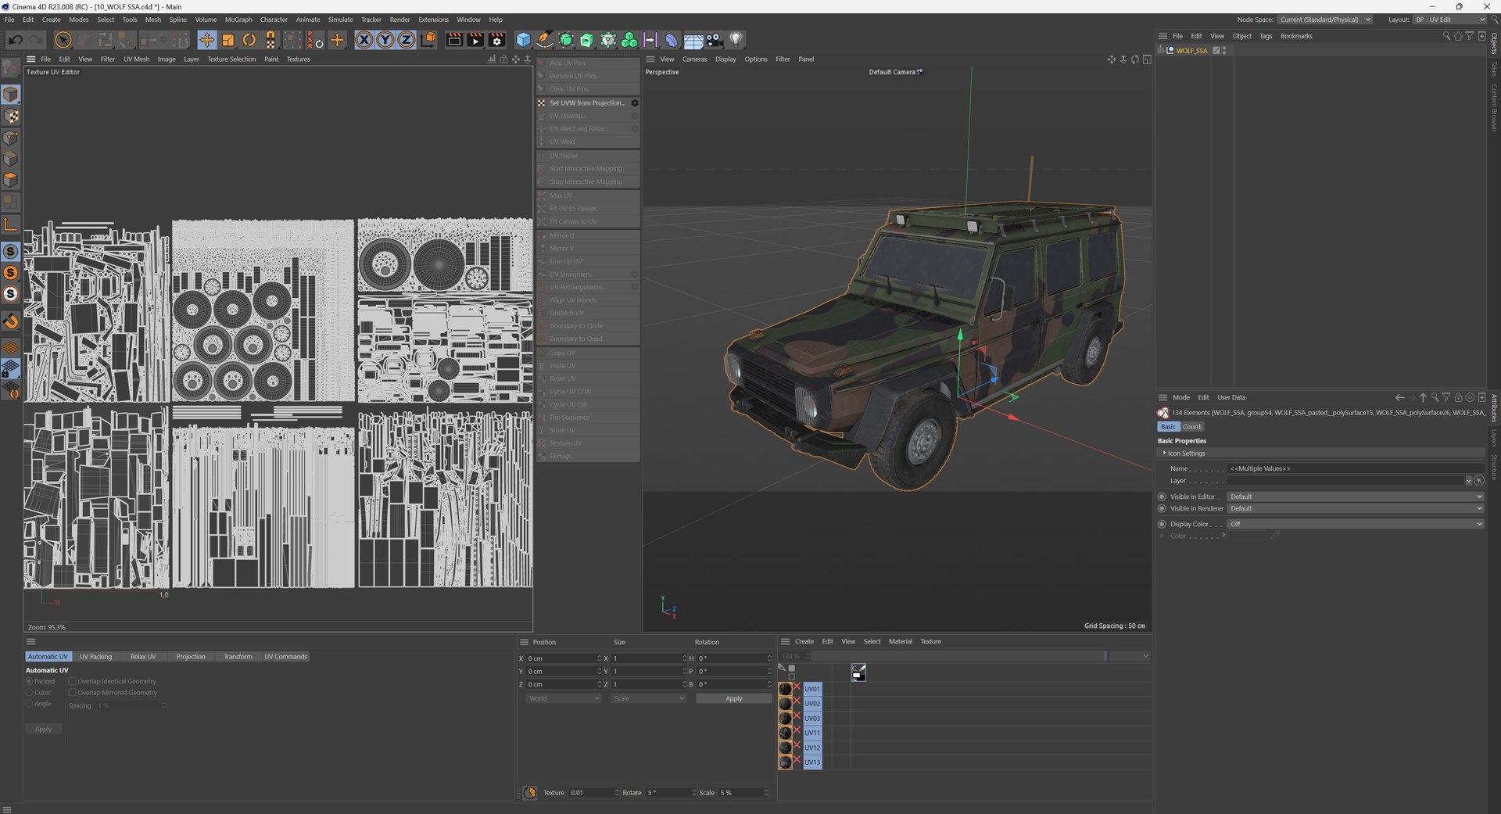Add a Light object

pos(736,40)
